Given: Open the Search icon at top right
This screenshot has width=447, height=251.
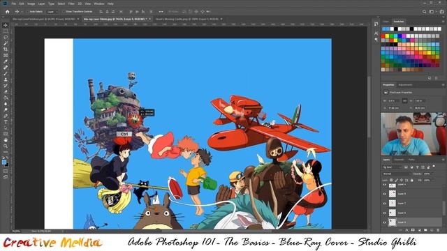Looking at the screenshot, I should 424,12.
